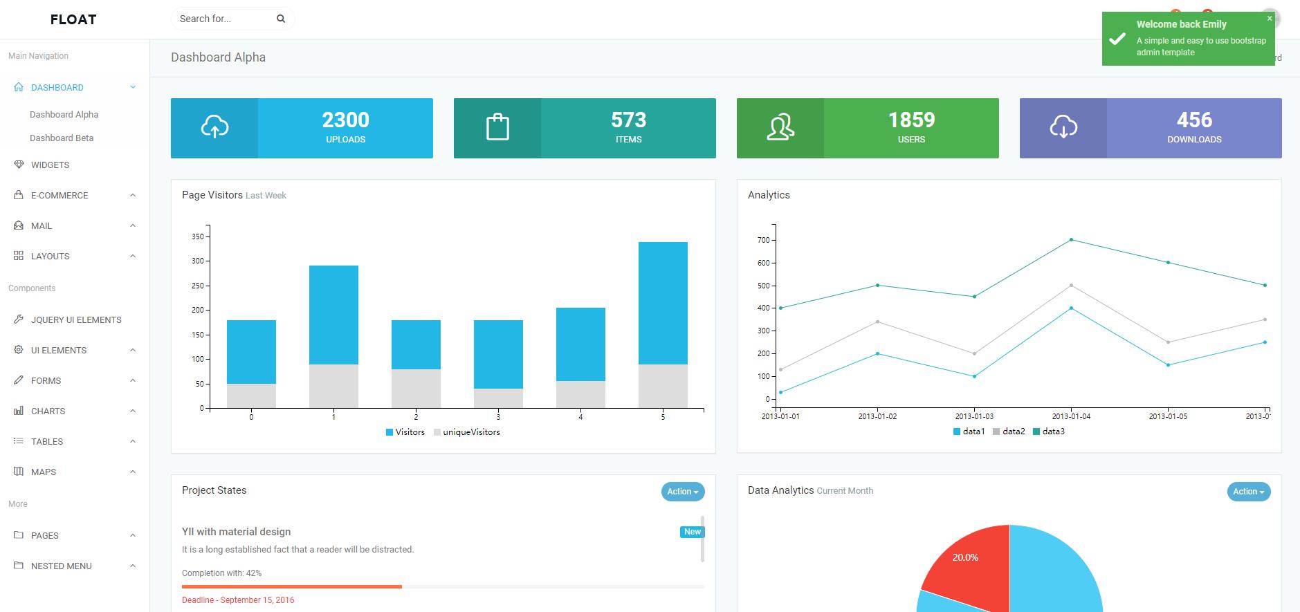This screenshot has height=612, width=1300.
Task: Click the New badge on project
Action: pos(692,532)
